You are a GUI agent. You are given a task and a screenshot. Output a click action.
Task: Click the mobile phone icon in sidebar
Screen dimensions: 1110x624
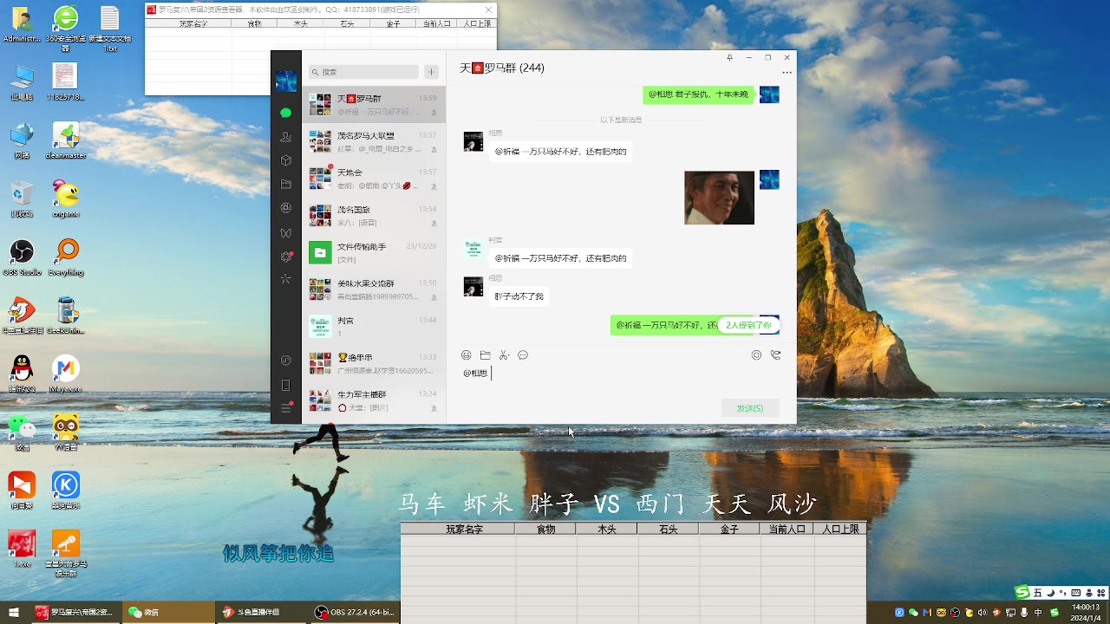click(x=286, y=384)
